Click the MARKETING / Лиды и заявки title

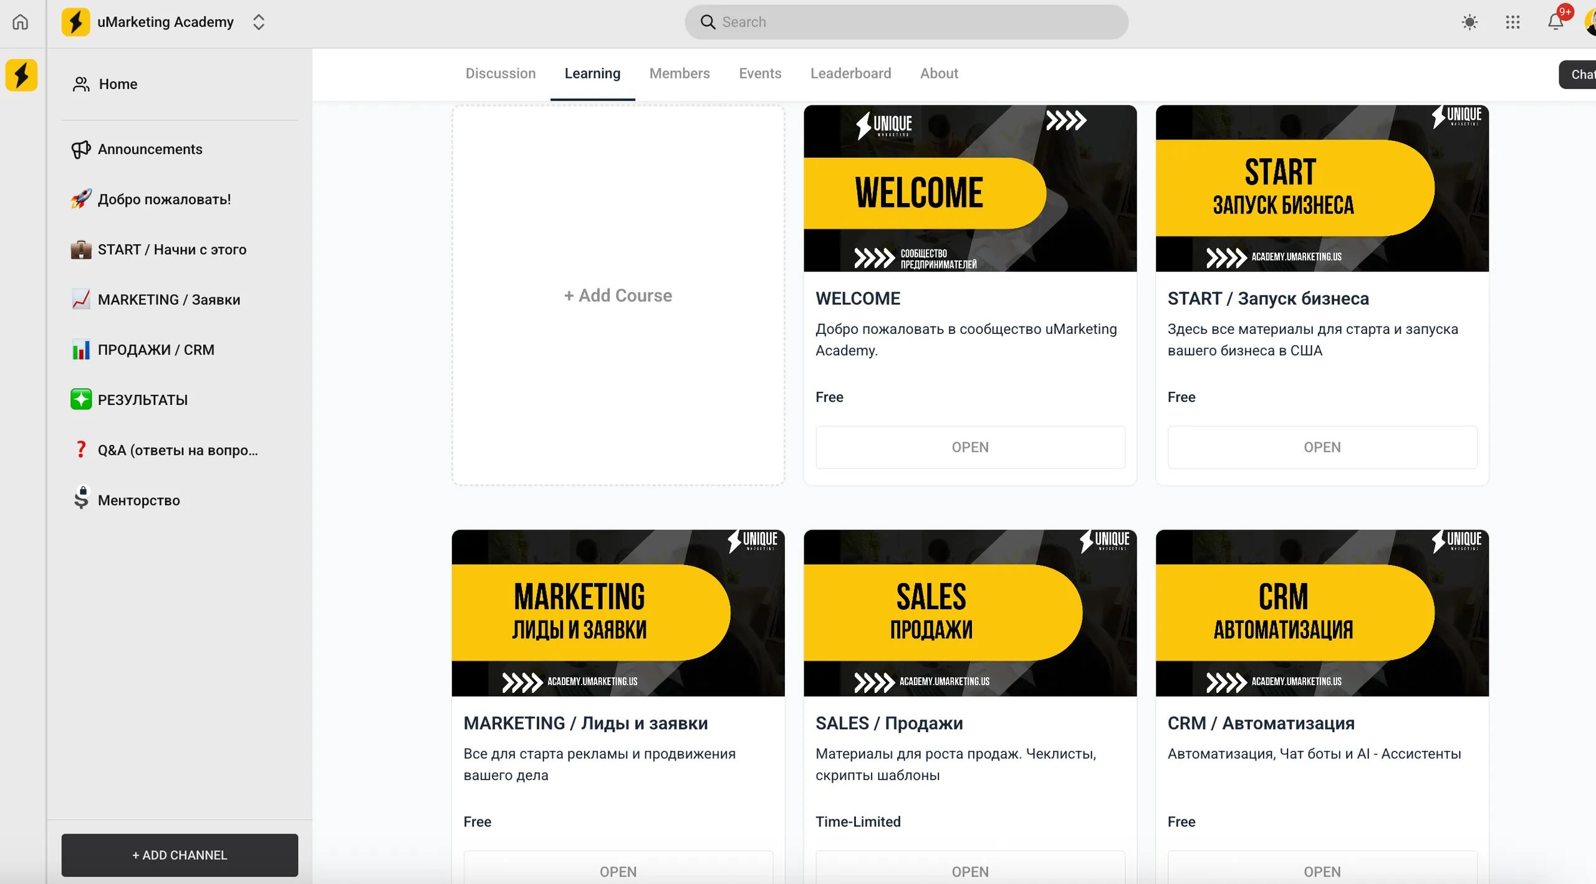tap(585, 723)
